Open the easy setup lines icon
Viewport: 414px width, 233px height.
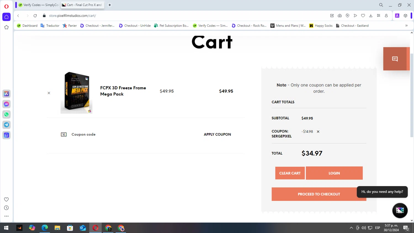pos(378,16)
